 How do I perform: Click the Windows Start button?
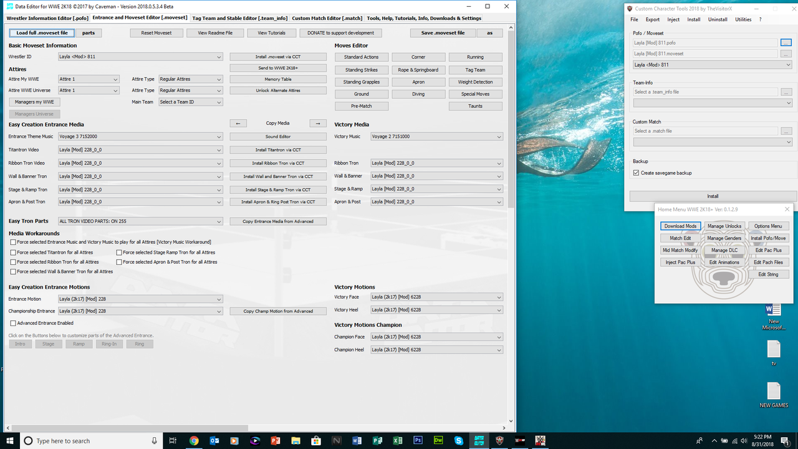[9, 440]
